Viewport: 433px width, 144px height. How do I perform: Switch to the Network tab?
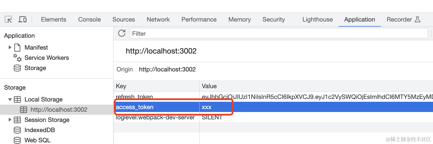coord(158,20)
